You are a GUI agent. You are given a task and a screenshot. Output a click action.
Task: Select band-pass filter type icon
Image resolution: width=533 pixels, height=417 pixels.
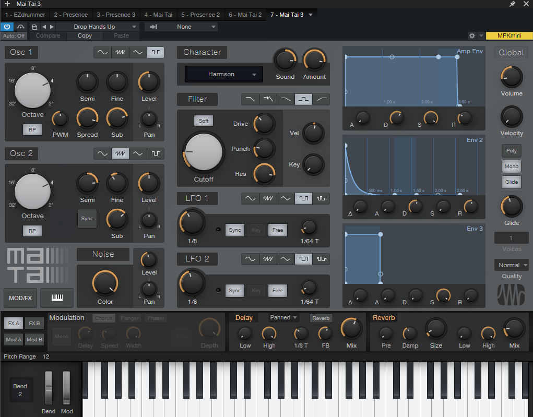pyautogui.click(x=303, y=99)
